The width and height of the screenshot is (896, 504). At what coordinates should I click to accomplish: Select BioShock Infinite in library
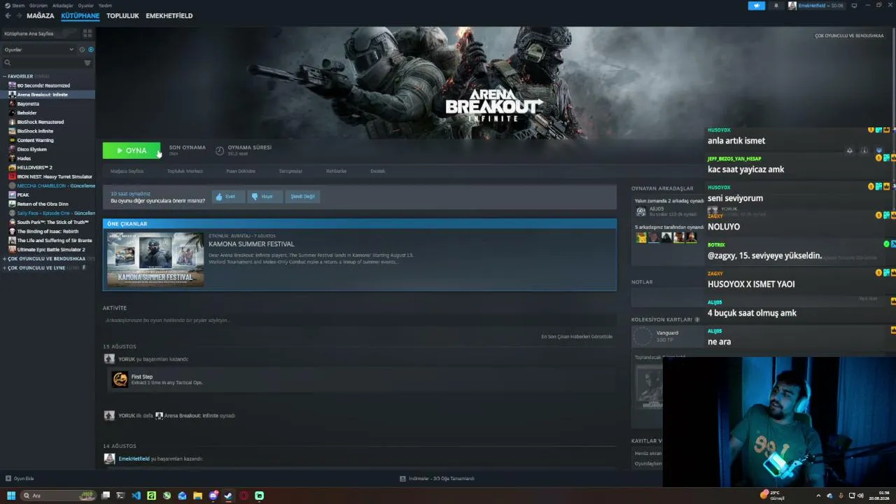pos(48,131)
